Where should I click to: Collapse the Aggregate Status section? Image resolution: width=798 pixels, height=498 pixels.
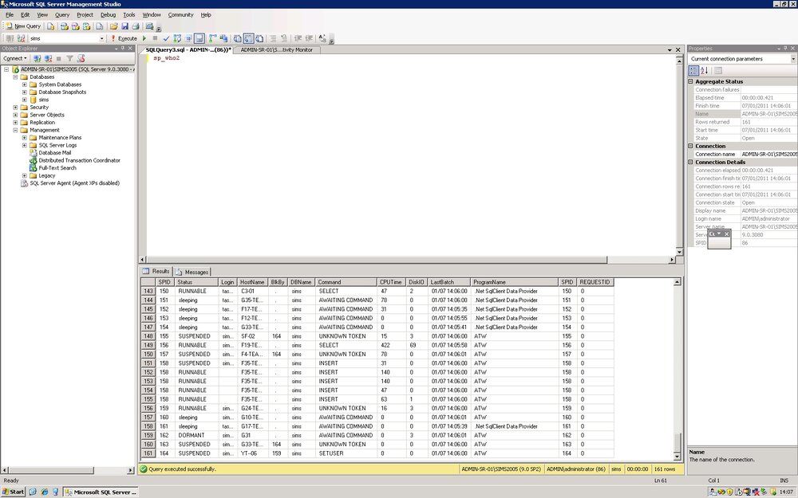point(691,81)
